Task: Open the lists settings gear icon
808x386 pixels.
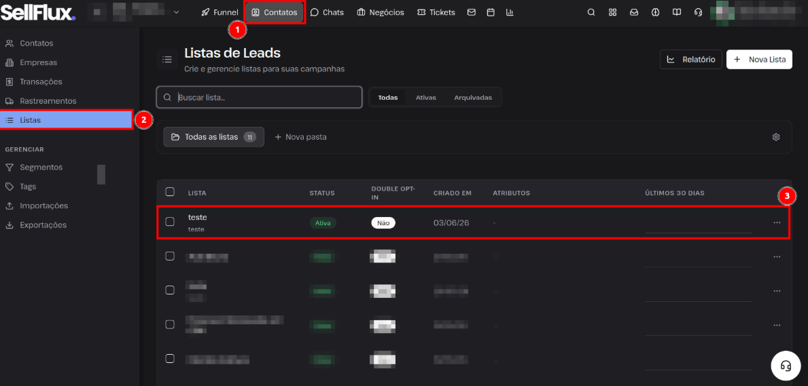Action: [x=776, y=137]
